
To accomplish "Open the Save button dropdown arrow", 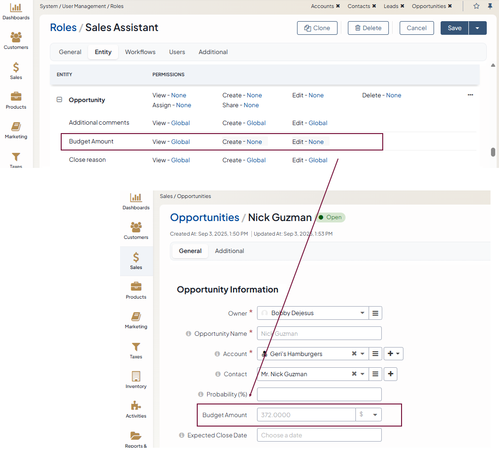I will point(477,28).
